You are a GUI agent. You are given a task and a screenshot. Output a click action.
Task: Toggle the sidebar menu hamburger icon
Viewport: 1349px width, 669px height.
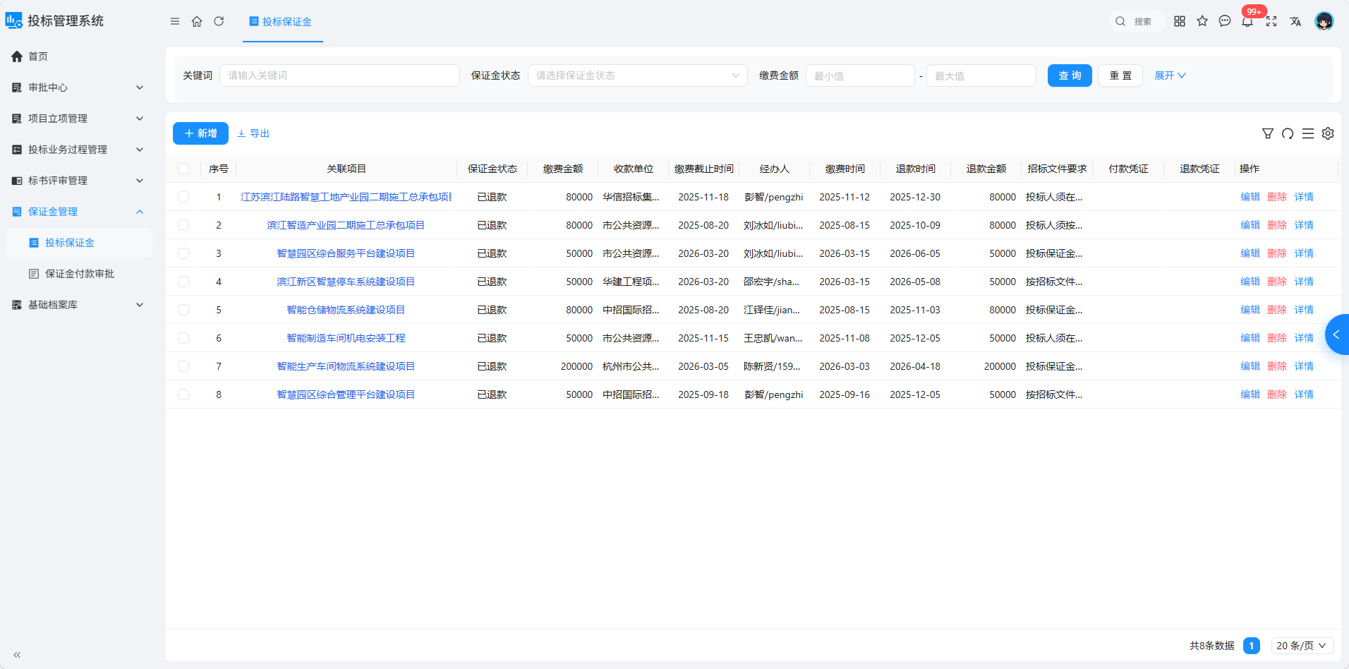coord(175,21)
